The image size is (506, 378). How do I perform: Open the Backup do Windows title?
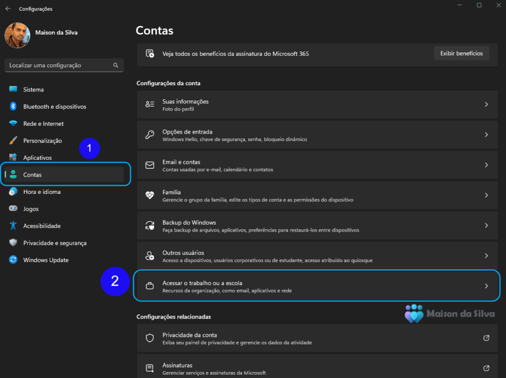pos(189,223)
